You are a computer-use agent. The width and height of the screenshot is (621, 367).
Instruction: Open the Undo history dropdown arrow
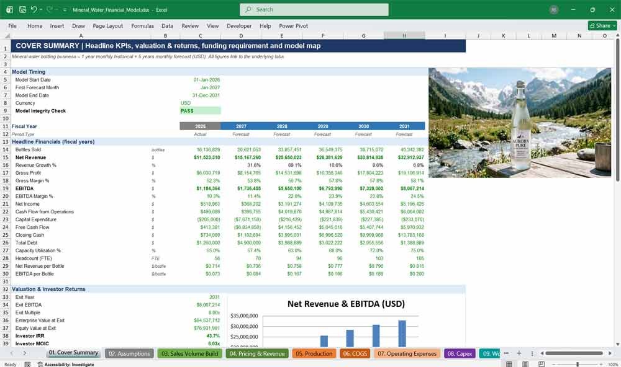pyautogui.click(x=41, y=9)
